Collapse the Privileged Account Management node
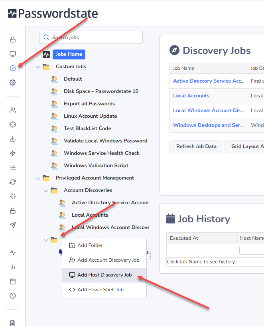The image size is (264, 326). [38, 178]
